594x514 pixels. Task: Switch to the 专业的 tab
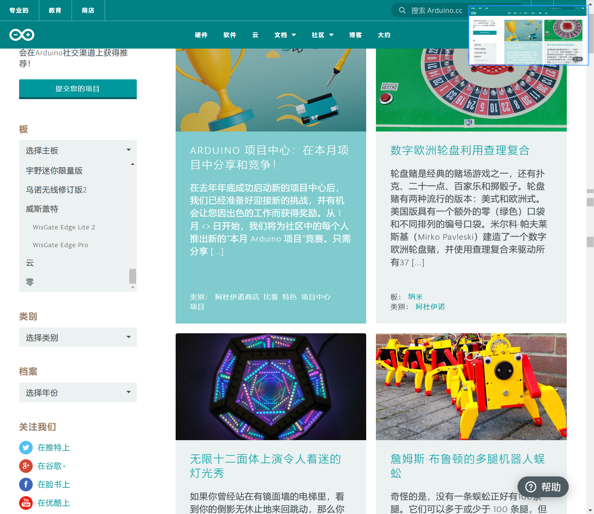click(19, 10)
